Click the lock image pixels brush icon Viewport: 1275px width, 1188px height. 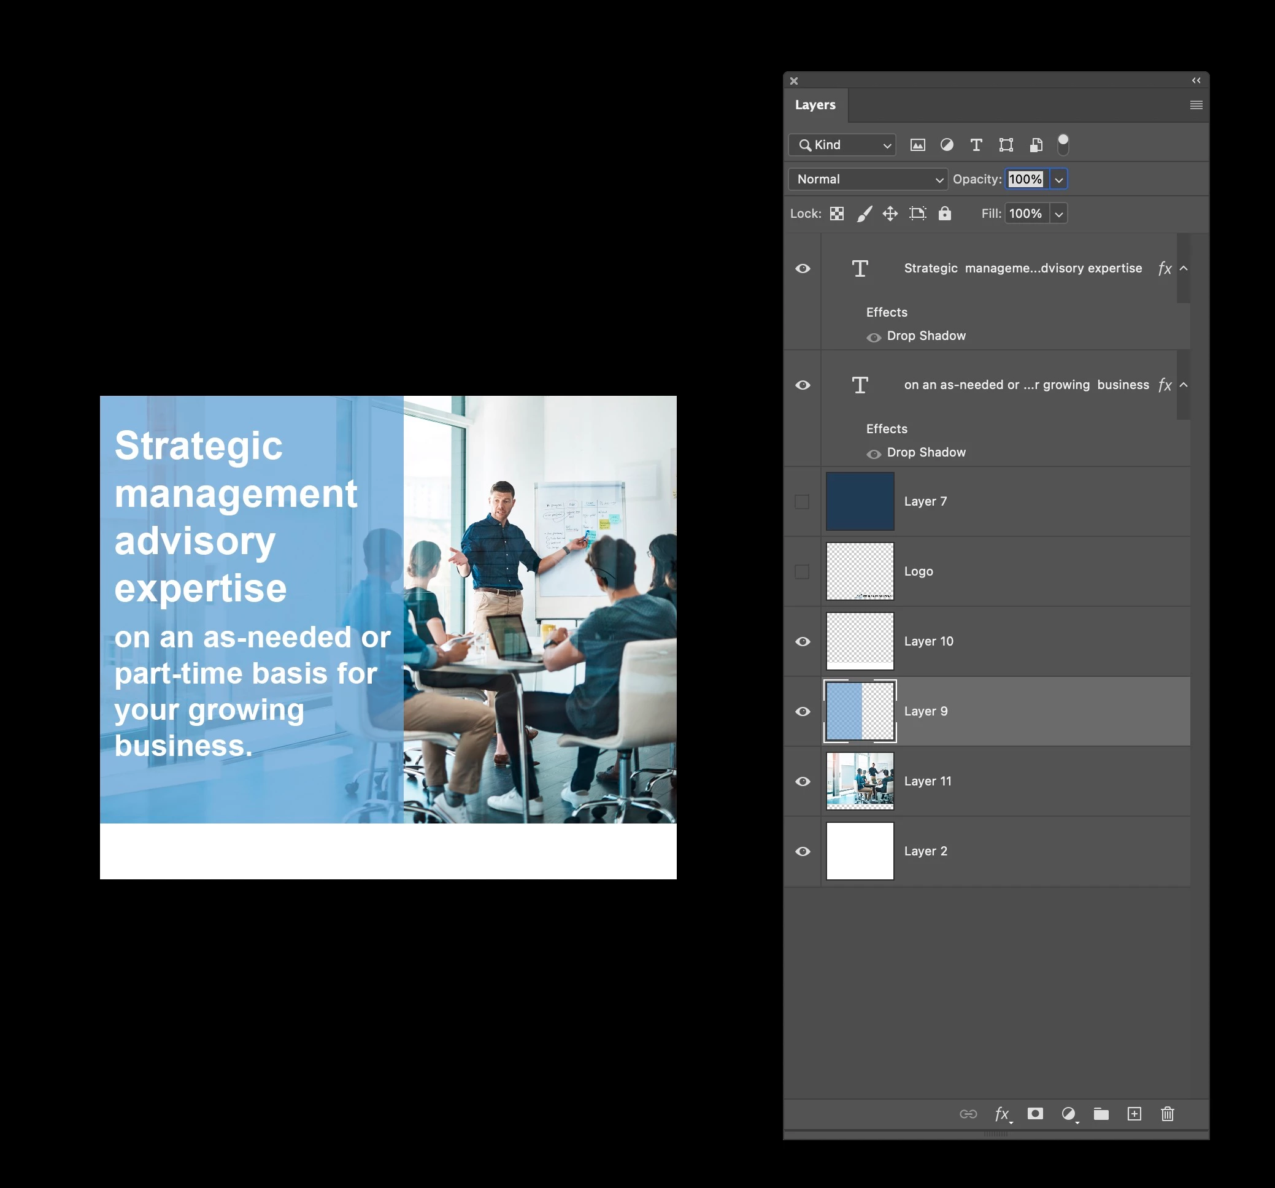(x=864, y=214)
